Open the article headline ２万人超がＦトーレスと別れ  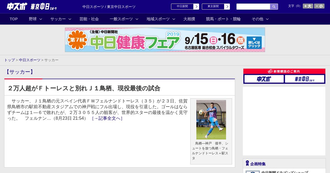84,88
